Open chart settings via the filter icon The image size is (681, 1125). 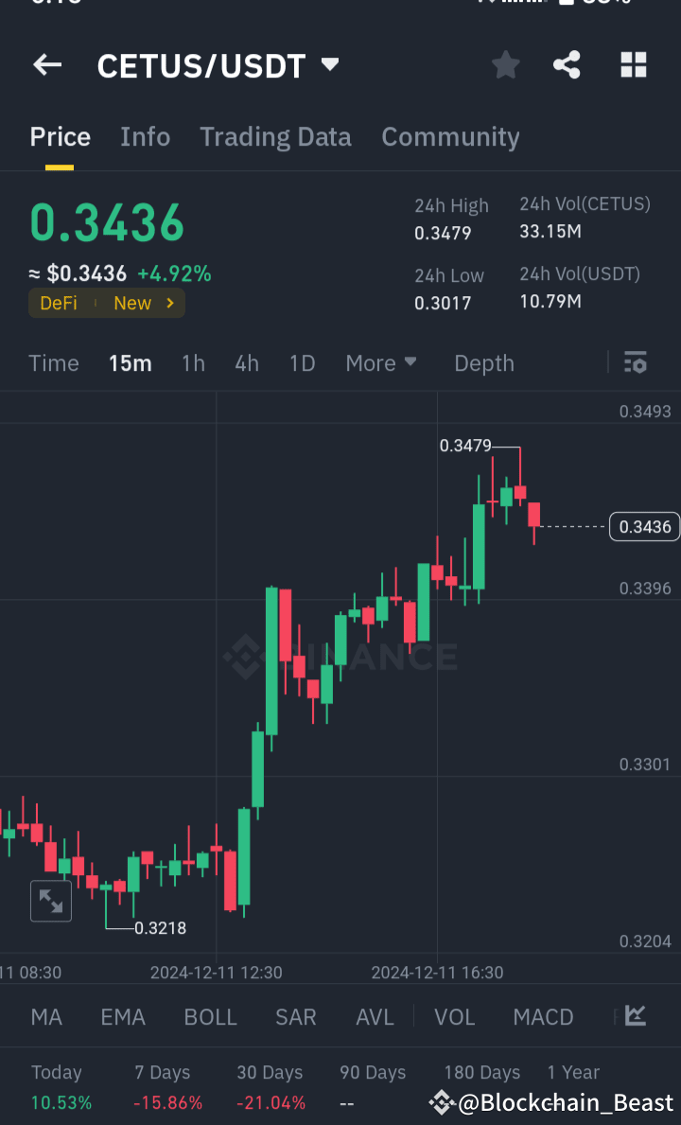point(635,362)
